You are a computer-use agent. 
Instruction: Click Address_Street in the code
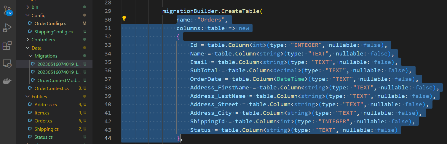(x=214, y=104)
